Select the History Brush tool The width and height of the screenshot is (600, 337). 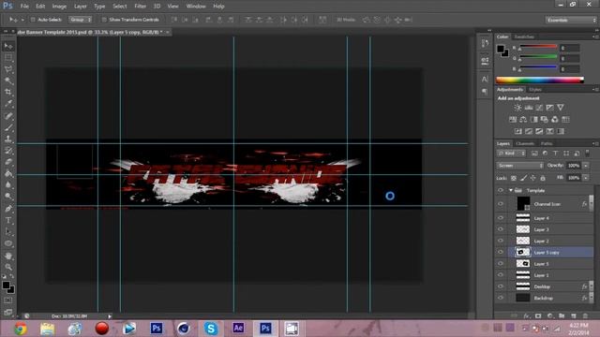(8, 151)
